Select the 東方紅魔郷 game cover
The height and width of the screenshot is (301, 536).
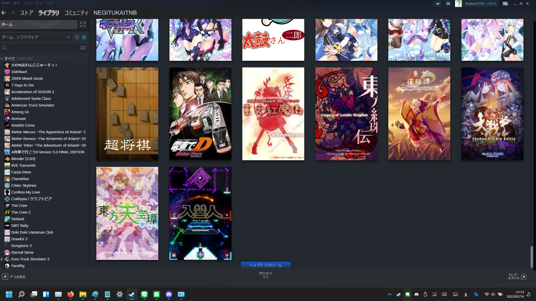pos(273,114)
